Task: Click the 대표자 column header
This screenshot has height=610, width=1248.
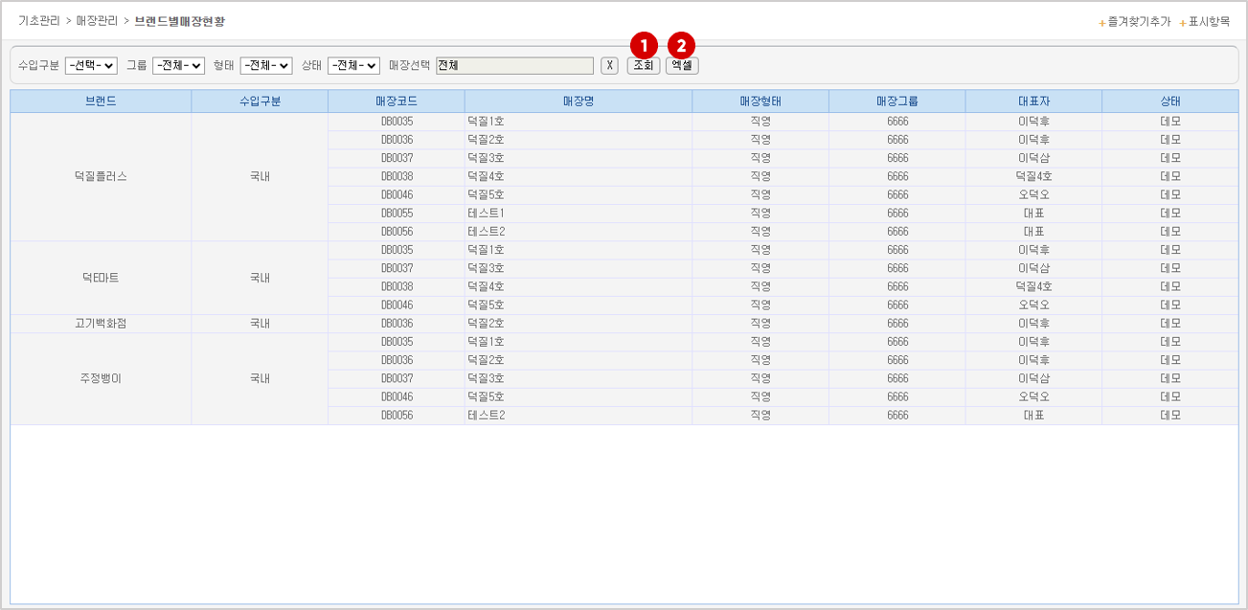Action: click(1033, 101)
